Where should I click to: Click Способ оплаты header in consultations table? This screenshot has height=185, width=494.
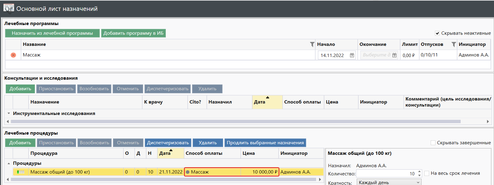point(302,102)
